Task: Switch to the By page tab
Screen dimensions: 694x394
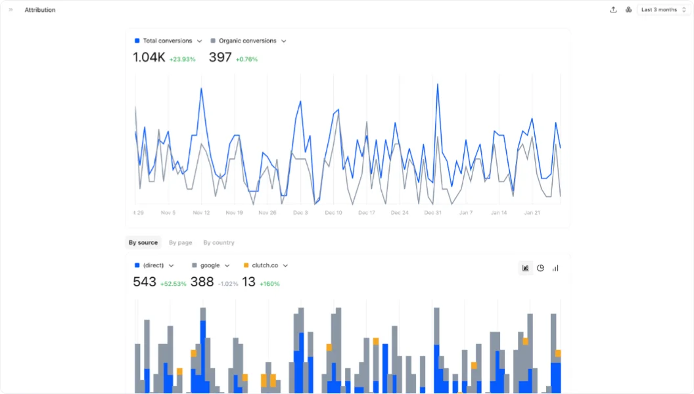Action: click(180, 242)
